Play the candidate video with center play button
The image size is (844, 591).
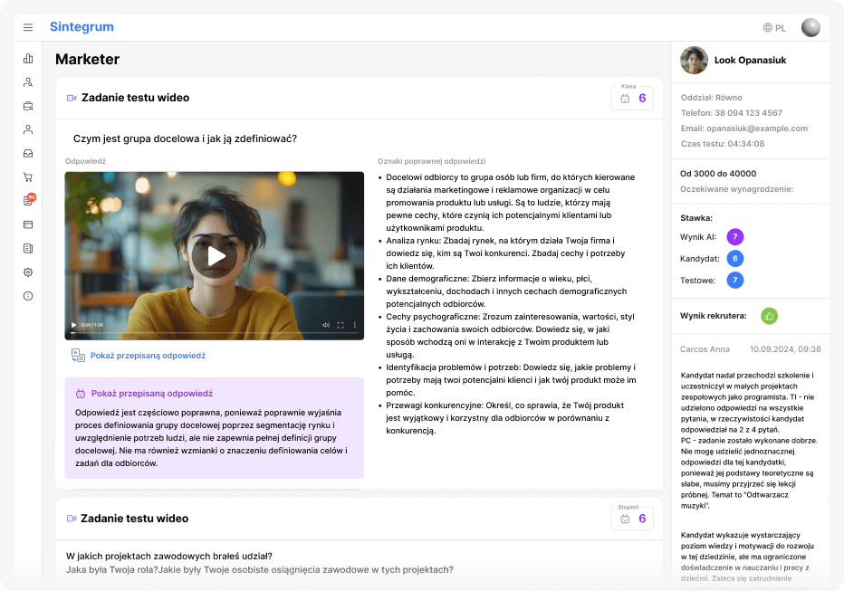click(215, 256)
